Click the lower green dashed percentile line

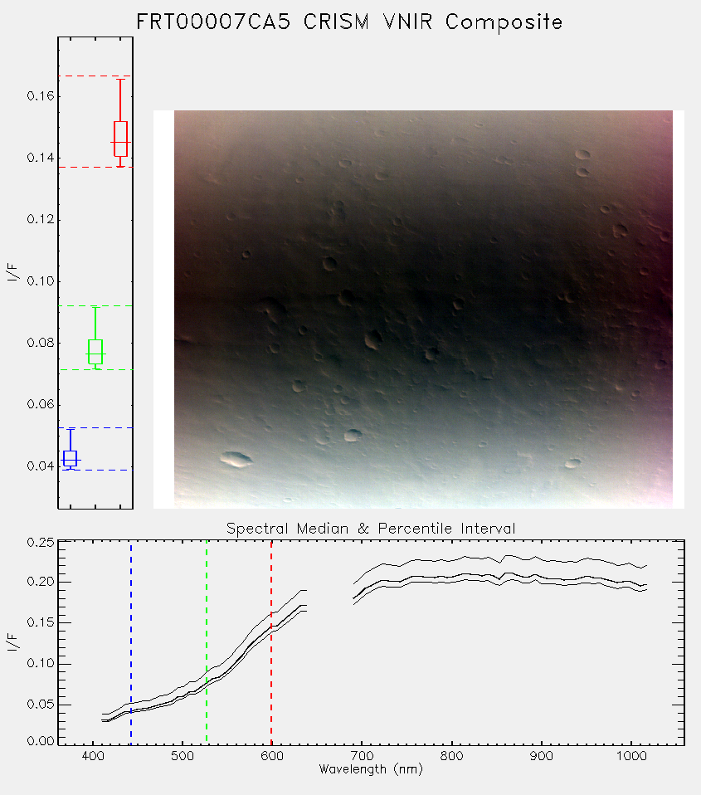pos(95,369)
